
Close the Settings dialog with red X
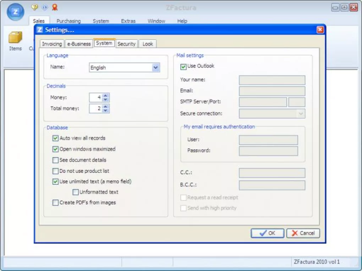[x=320, y=30]
